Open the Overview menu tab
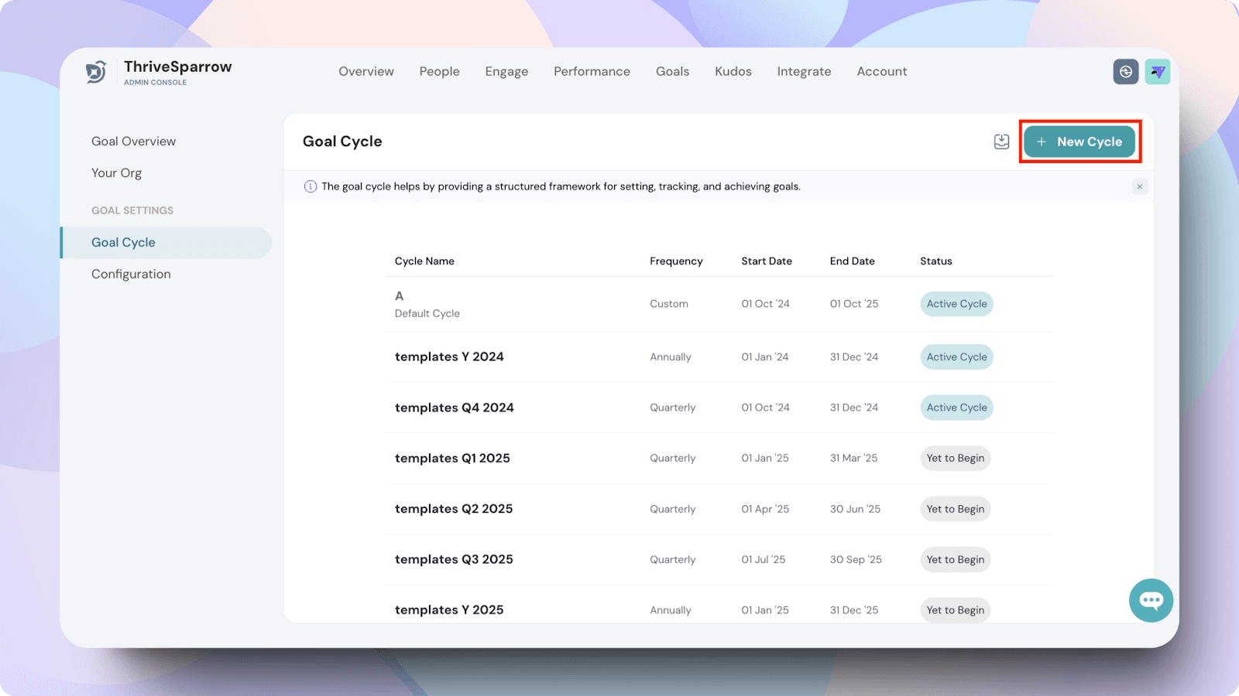The height and width of the screenshot is (696, 1239). tap(366, 71)
